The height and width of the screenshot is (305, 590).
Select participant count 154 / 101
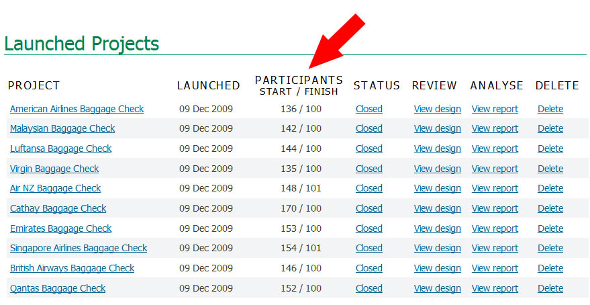coord(301,248)
